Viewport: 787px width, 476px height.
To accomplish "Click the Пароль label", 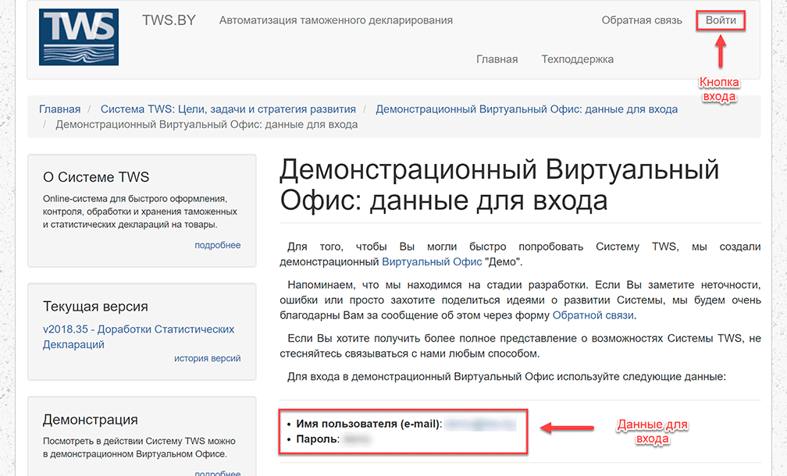I will pos(318,439).
